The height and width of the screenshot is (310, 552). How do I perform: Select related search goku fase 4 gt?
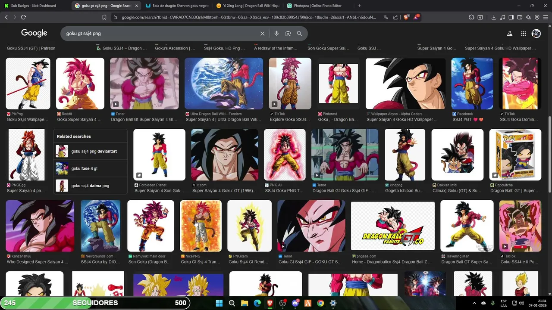tap(91, 168)
